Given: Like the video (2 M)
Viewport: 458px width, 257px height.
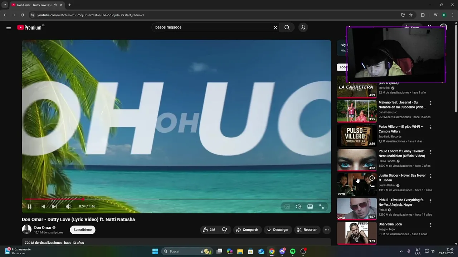Looking at the screenshot, I should pyautogui.click(x=209, y=230).
